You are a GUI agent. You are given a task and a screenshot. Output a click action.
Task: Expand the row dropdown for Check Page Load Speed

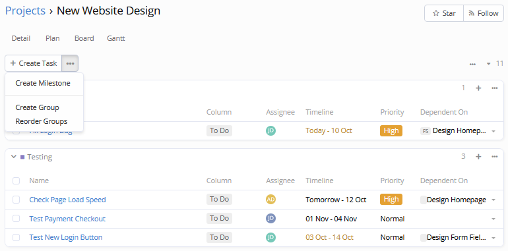(x=493, y=200)
